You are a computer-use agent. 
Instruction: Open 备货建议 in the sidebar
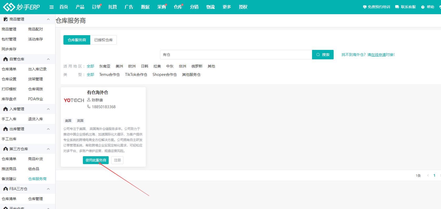tap(9, 179)
